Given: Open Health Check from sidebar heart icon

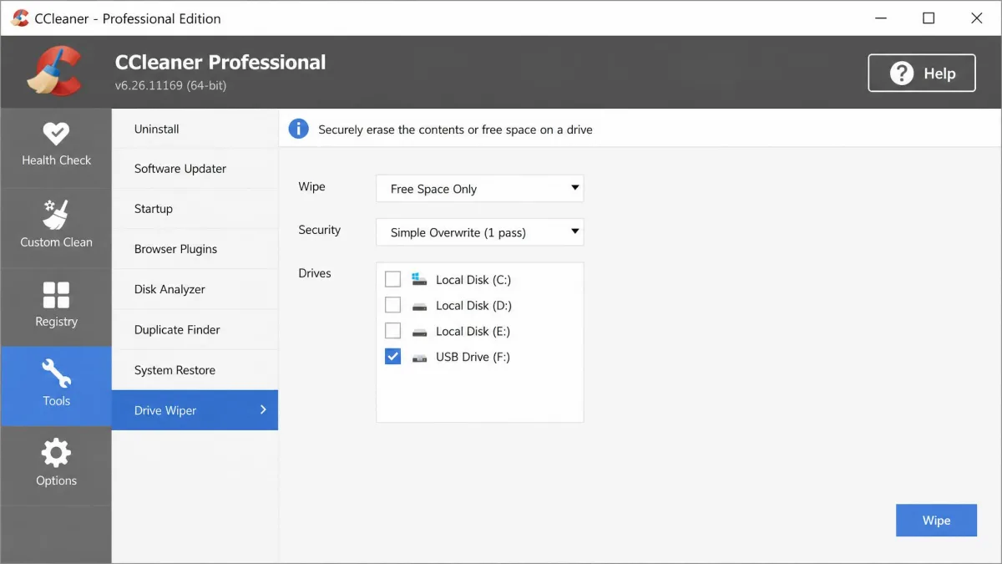Looking at the screenshot, I should (56, 134).
